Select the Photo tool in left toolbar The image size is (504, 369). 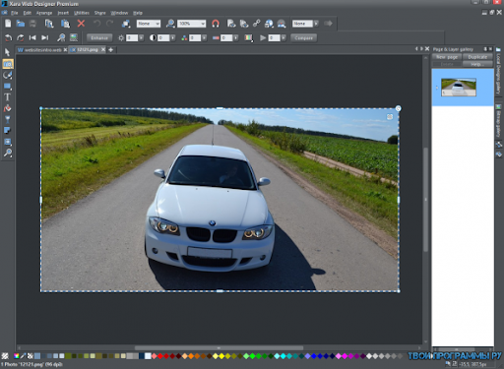click(x=8, y=64)
